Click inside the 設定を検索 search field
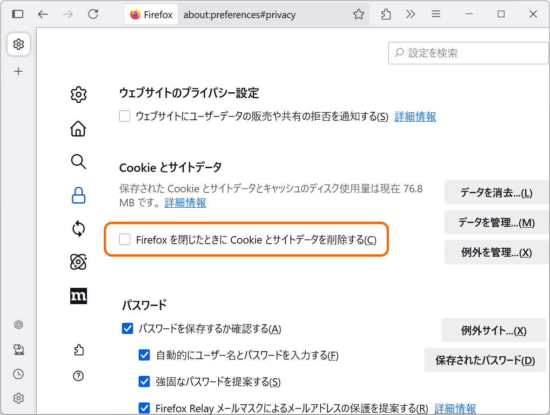The width and height of the screenshot is (550, 415). 468,53
